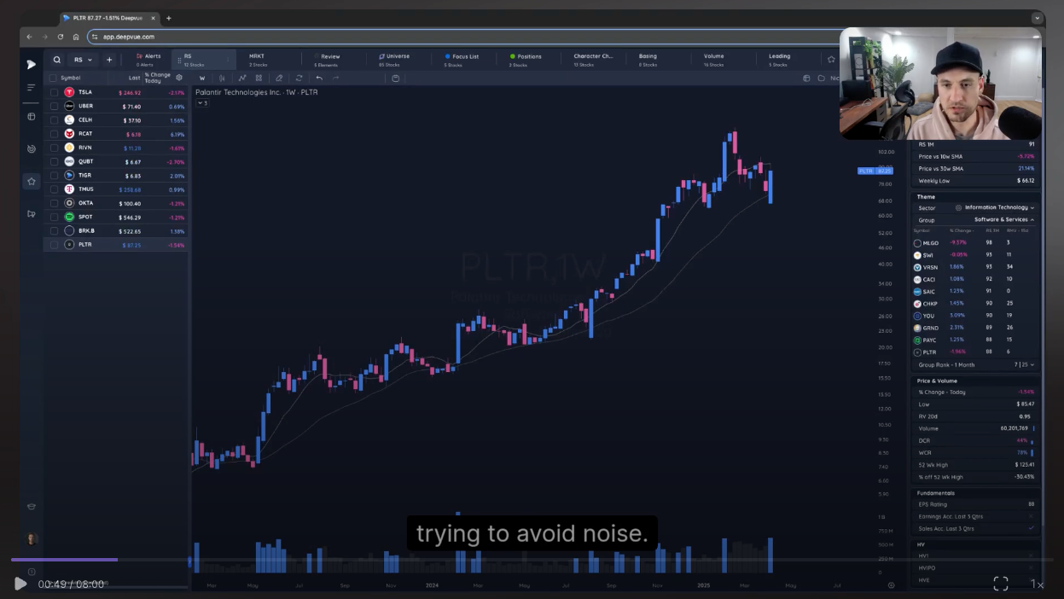1064x599 pixels.
Task: Click the Deepvue play logo at top left
Action: pyautogui.click(x=31, y=64)
